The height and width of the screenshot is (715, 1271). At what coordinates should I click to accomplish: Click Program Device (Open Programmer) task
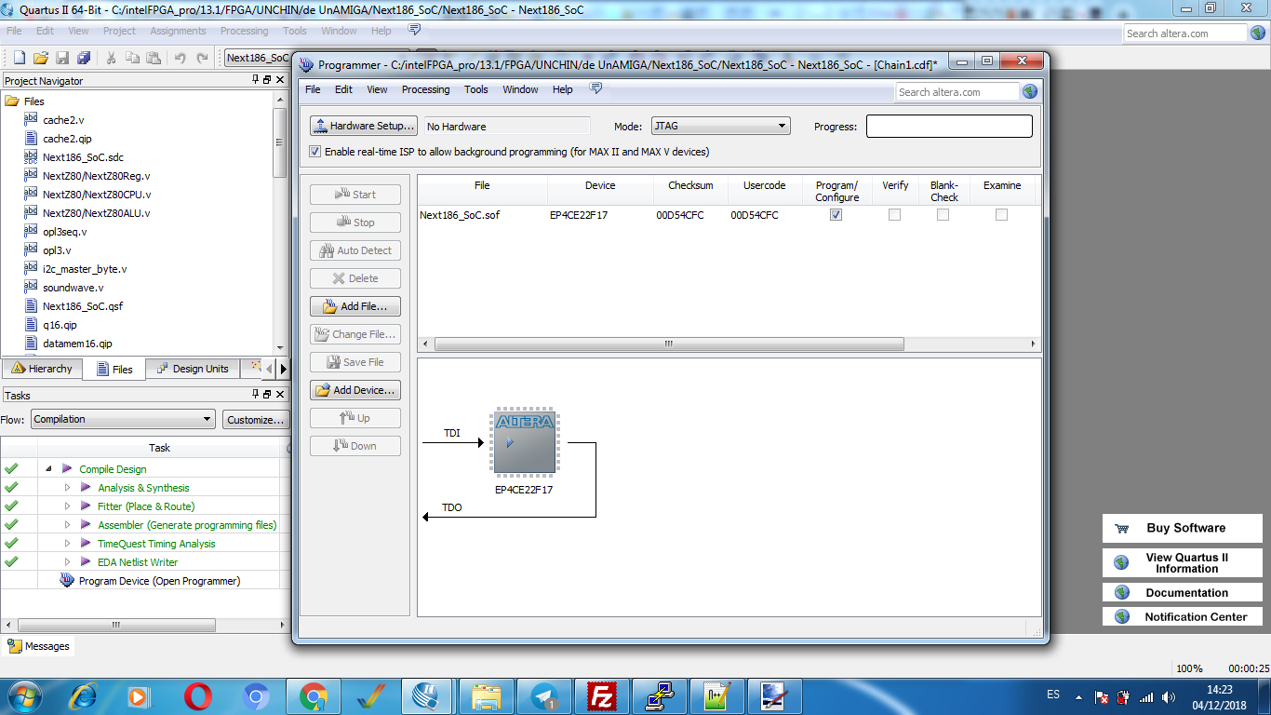159,581
